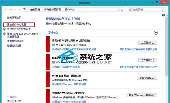Select 控制面板 in the breadcrumb path
The image size is (170, 103).
pos(35,10)
